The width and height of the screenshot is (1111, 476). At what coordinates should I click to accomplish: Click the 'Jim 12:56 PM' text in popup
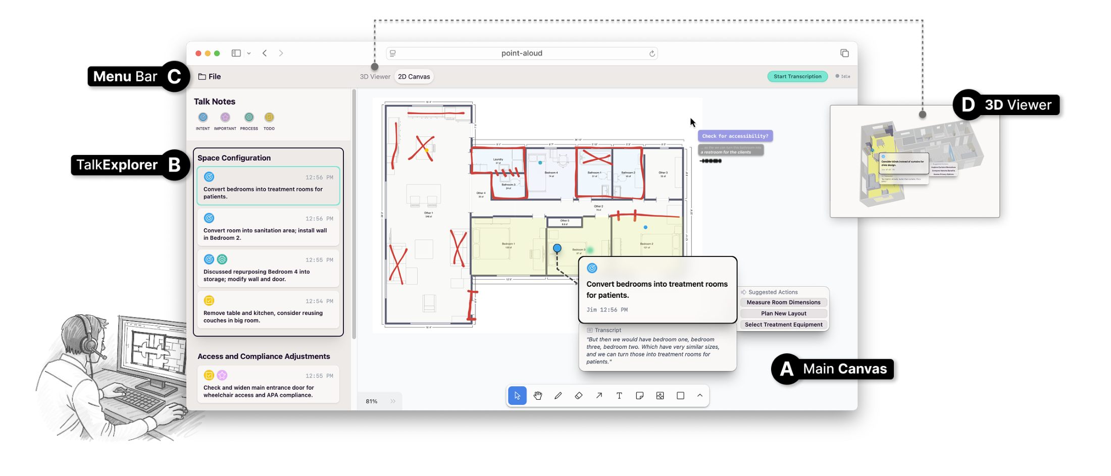[607, 310]
